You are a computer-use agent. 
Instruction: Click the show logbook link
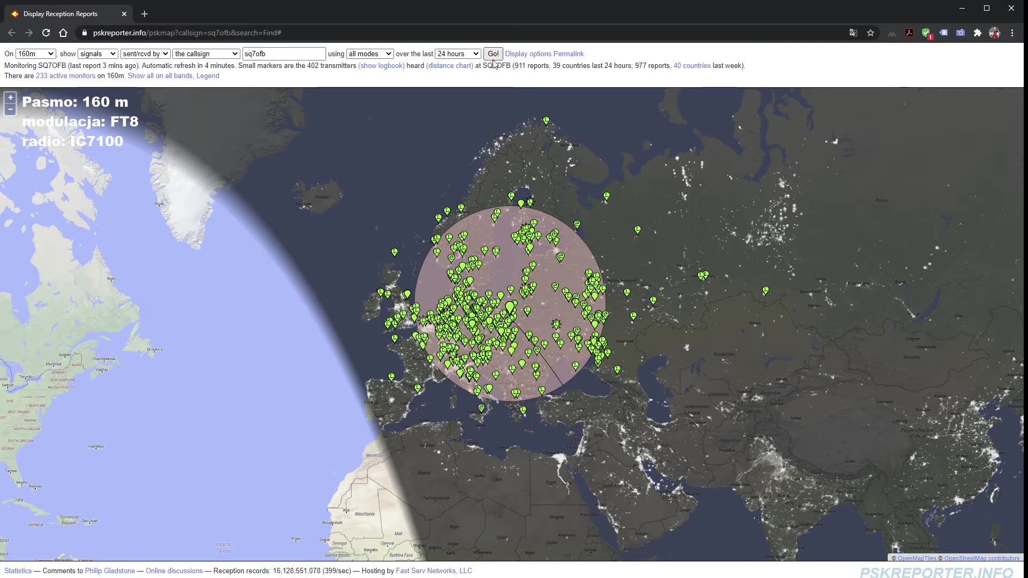[381, 65]
